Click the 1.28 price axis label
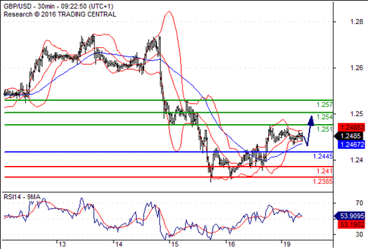The image size is (368, 249). (x=357, y=22)
